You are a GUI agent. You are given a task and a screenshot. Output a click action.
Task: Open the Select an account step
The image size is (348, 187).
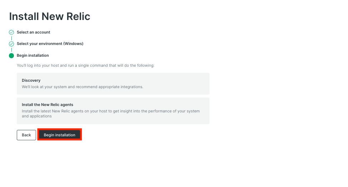[33, 32]
